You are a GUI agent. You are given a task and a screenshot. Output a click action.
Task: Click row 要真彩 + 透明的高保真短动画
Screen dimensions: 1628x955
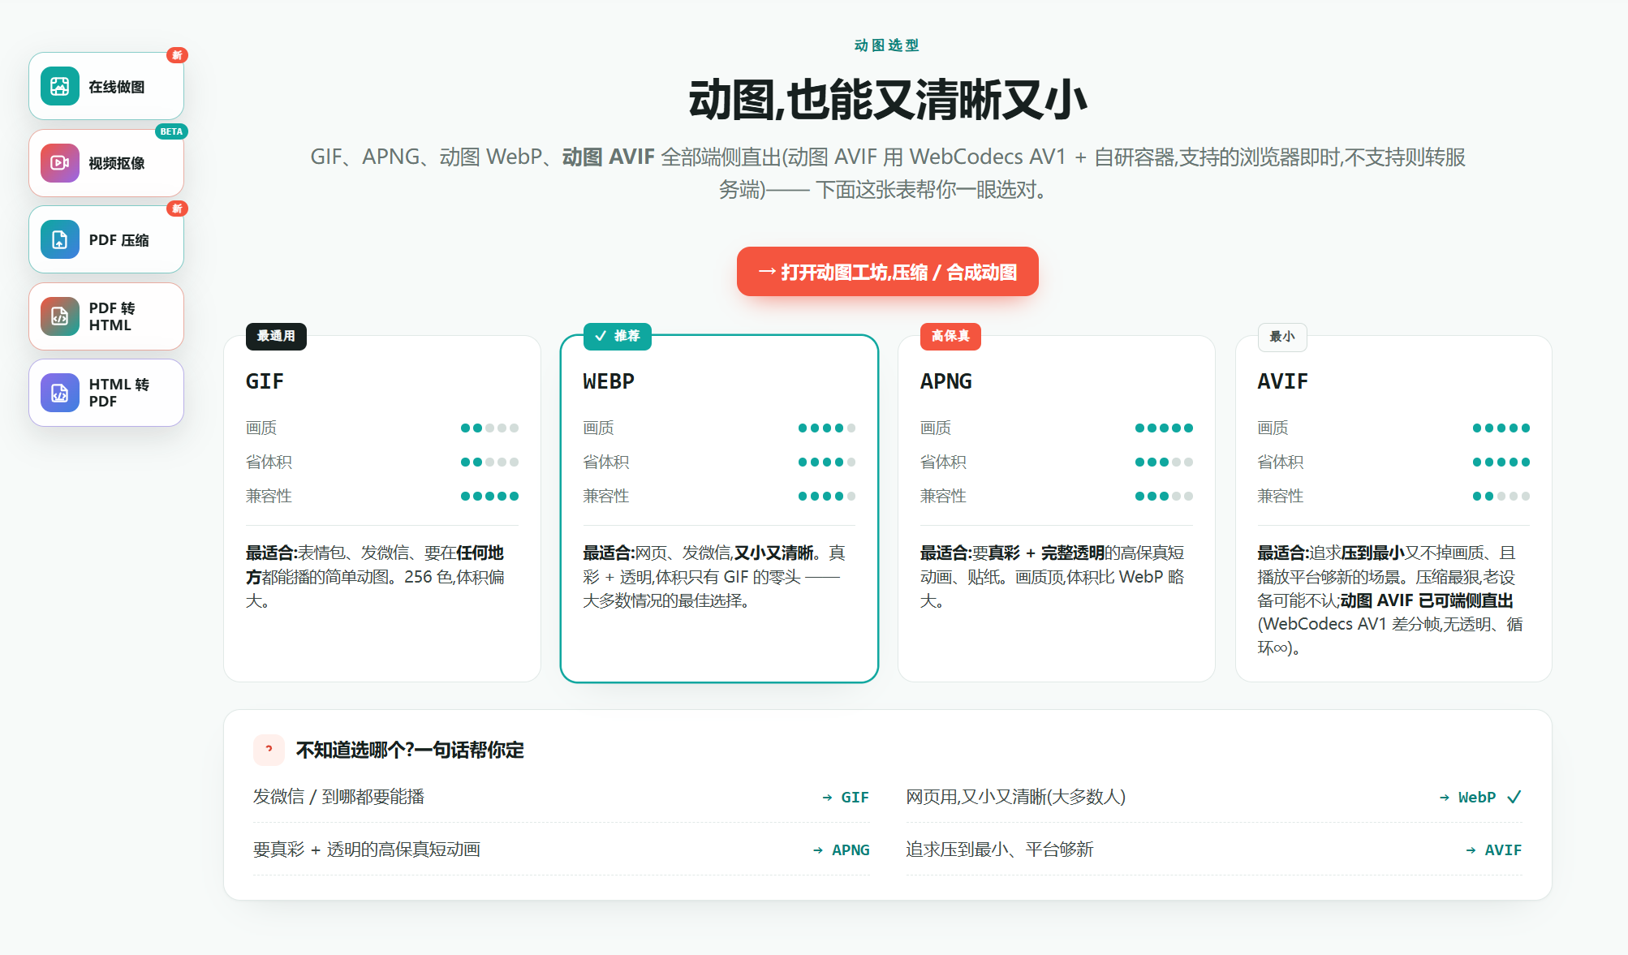pos(562,850)
